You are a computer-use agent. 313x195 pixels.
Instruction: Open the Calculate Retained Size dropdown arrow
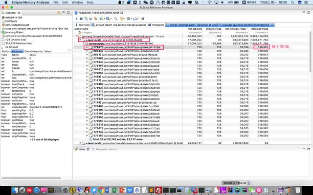click(x=131, y=19)
